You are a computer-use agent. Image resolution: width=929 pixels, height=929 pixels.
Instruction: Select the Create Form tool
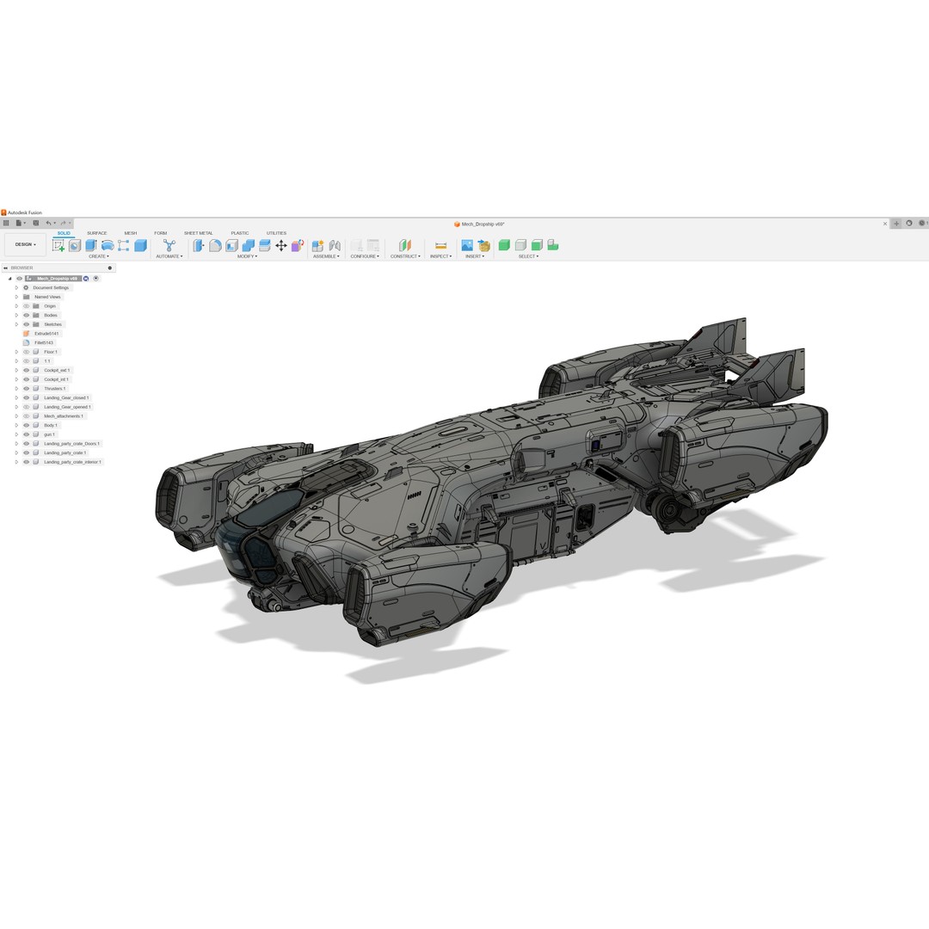click(x=75, y=245)
